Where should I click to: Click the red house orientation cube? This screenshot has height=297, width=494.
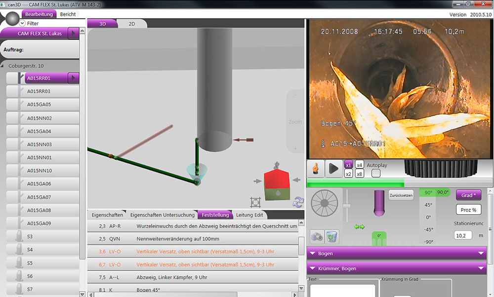[277, 185]
